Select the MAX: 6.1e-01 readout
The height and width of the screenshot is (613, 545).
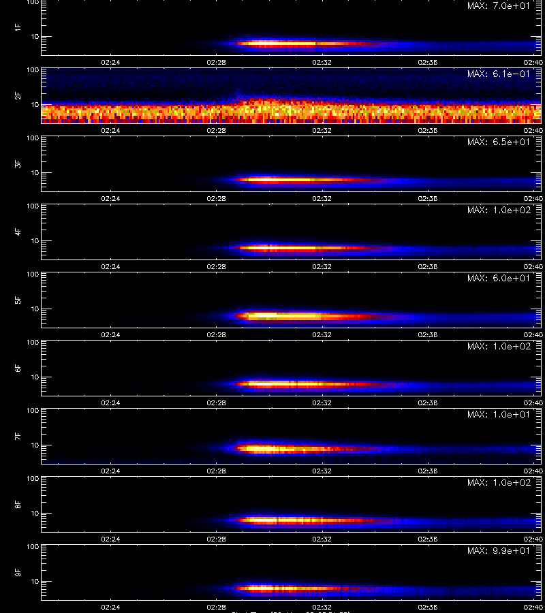[499, 74]
